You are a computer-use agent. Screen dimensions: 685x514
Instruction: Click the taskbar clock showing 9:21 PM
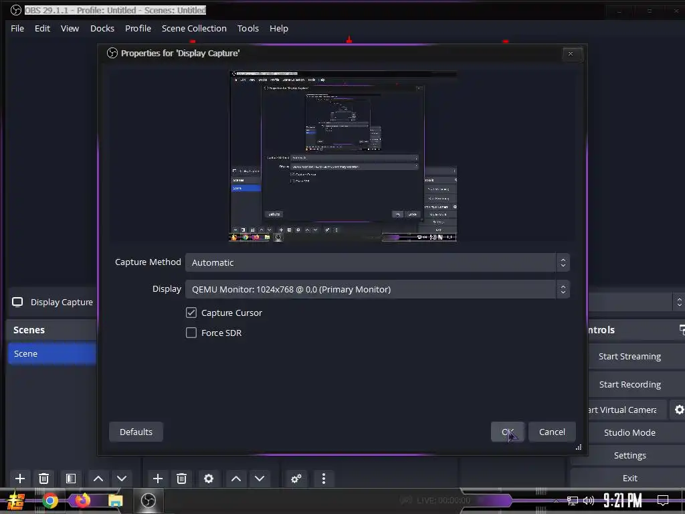[x=623, y=501]
